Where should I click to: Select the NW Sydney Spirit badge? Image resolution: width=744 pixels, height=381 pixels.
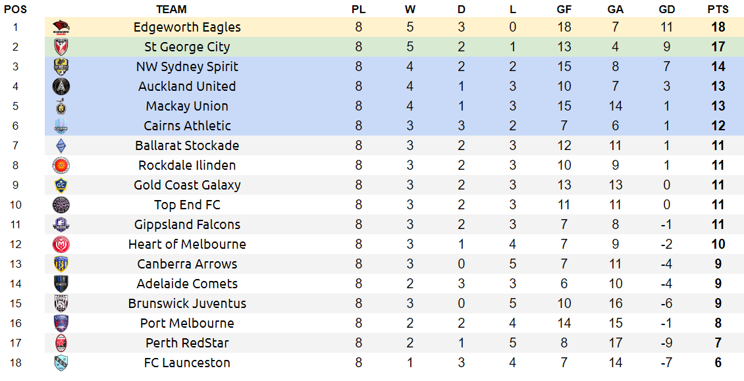61,67
